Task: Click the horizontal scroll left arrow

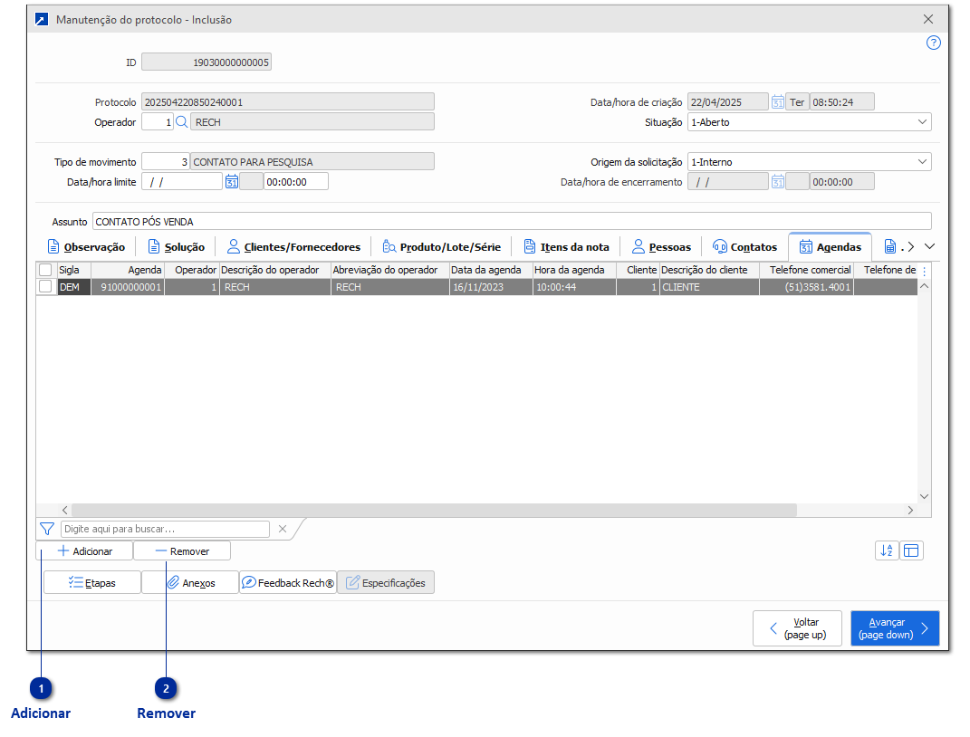Action: pyautogui.click(x=65, y=510)
